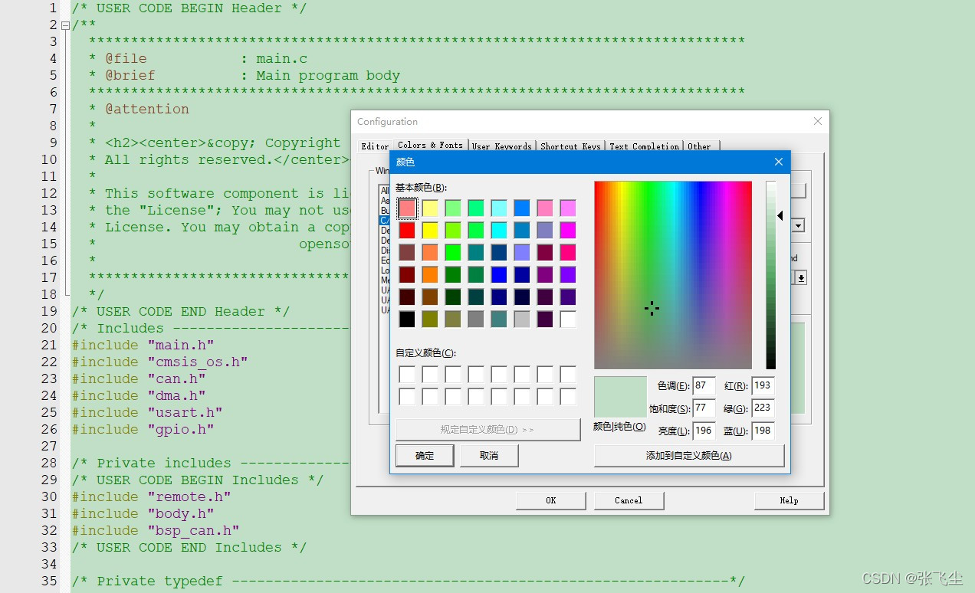Click the '#include "remote.h"' line

coord(151,497)
